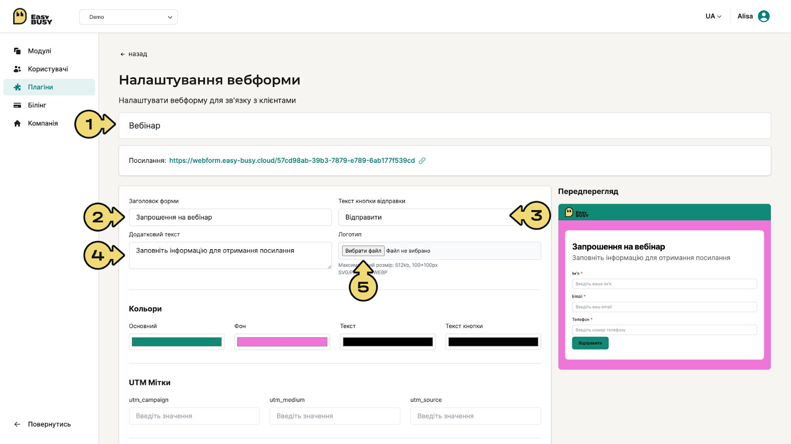Click the Білінг card icon
The image size is (791, 444).
[17, 105]
